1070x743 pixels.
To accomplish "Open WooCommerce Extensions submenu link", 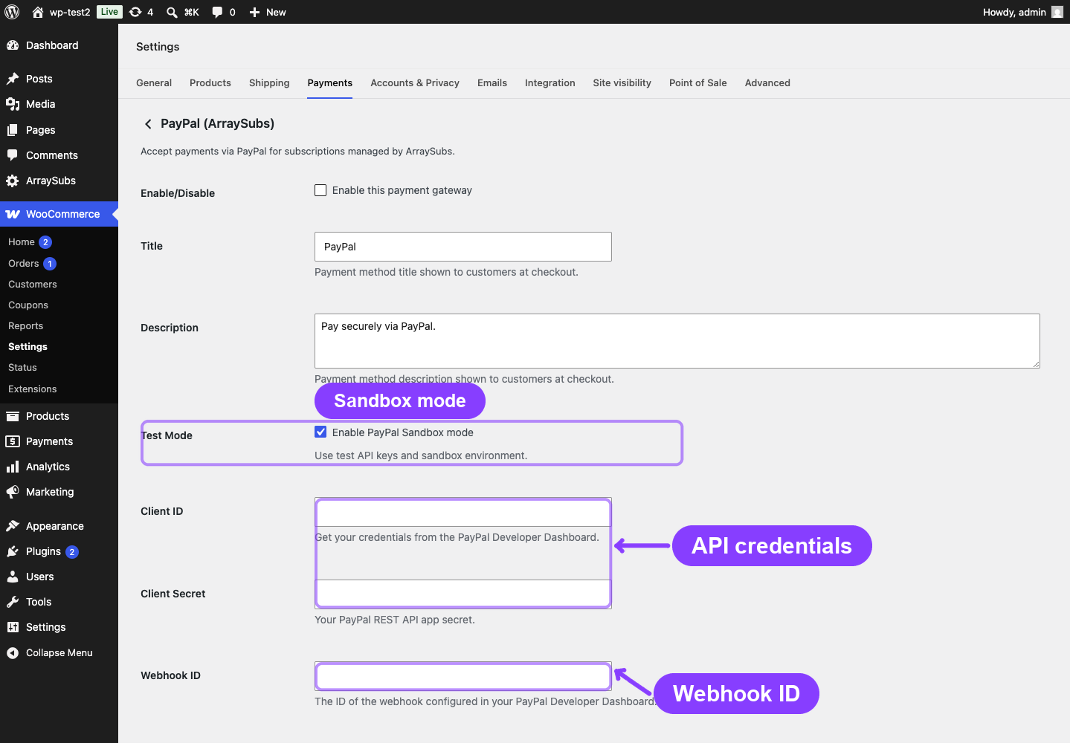I will pyautogui.click(x=33, y=389).
